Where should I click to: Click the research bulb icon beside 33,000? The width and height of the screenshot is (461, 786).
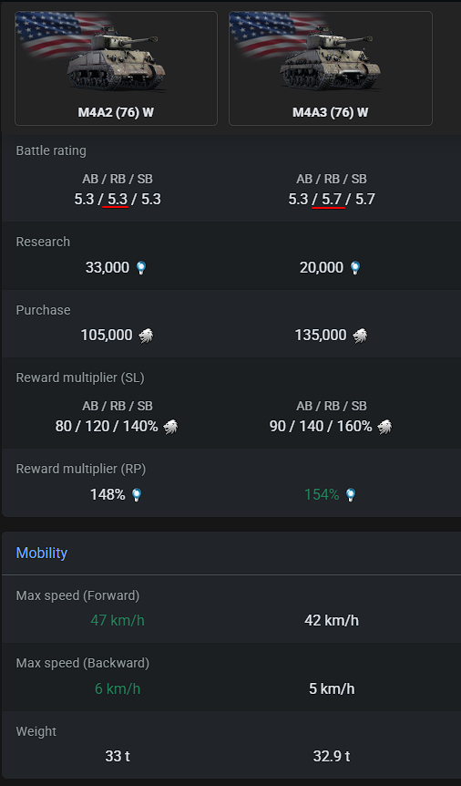tap(141, 268)
